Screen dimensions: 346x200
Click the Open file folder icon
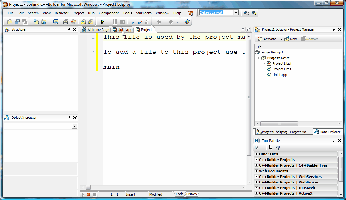44,22
